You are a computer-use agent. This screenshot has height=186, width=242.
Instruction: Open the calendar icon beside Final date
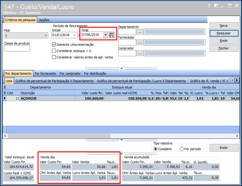coord(112,35)
